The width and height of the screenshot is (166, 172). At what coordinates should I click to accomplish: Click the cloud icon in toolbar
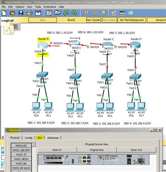coord(131,13)
